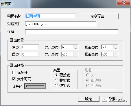Select the 替换式 type radio button
The width and height of the screenshot is (131, 106).
pos(56,80)
